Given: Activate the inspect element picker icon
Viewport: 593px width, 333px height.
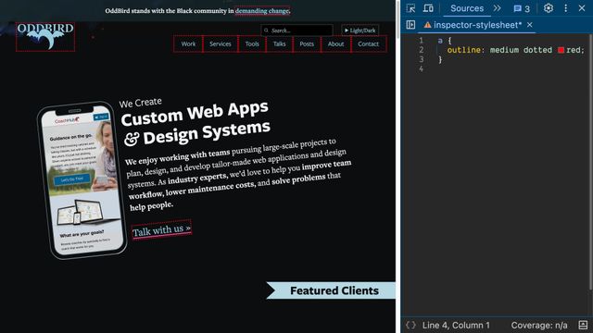Looking at the screenshot, I should tap(410, 8).
